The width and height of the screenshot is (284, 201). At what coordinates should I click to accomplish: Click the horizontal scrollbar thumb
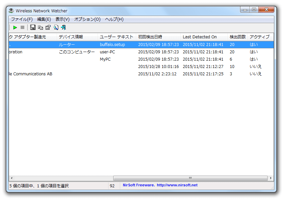point(190,178)
